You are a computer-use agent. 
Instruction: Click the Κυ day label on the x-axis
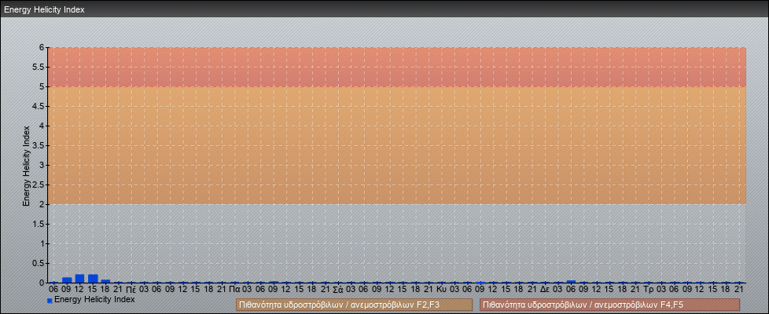click(441, 290)
